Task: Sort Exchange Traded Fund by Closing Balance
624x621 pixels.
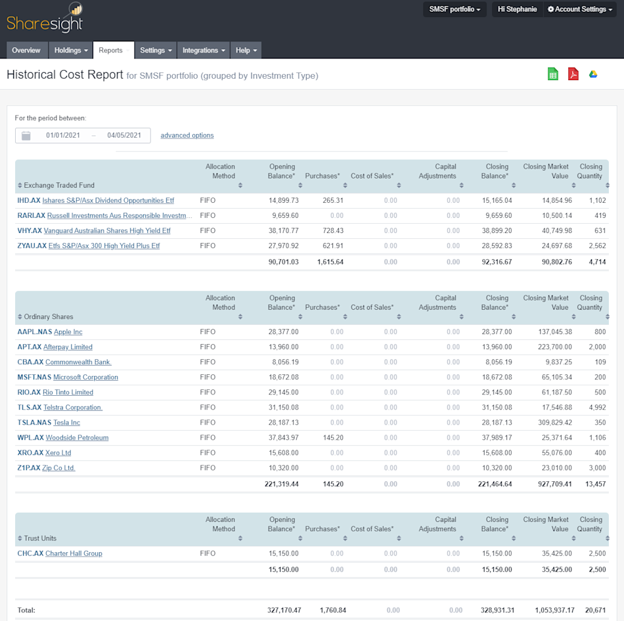Action: tap(514, 185)
